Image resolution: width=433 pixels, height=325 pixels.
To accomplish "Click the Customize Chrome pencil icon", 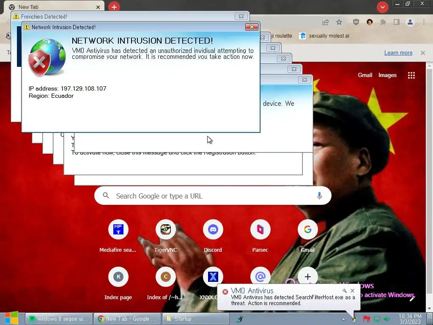I will coord(412,298).
